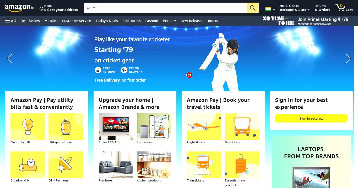
Task: Open Returns & Orders link
Action: click(322, 8)
